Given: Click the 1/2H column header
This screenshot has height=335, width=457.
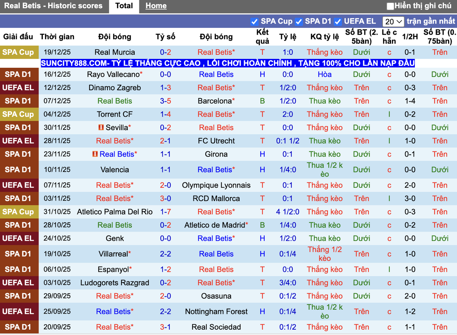Looking at the screenshot, I should click(410, 37).
